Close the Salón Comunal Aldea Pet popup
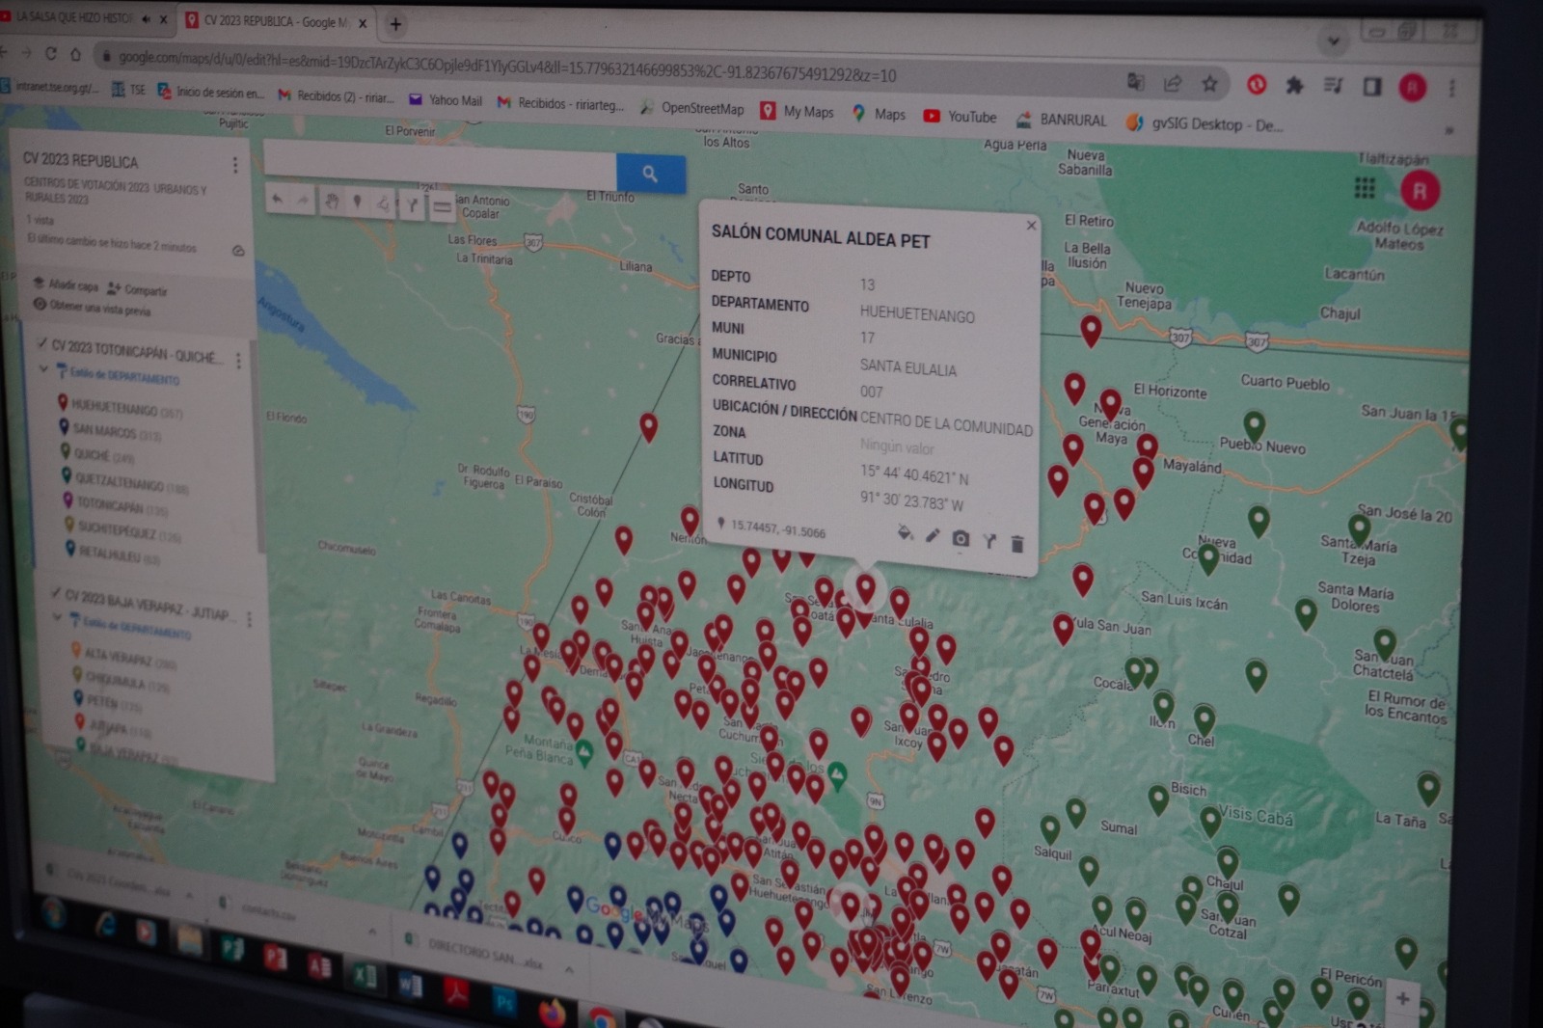1543x1028 pixels. pyautogui.click(x=1031, y=225)
